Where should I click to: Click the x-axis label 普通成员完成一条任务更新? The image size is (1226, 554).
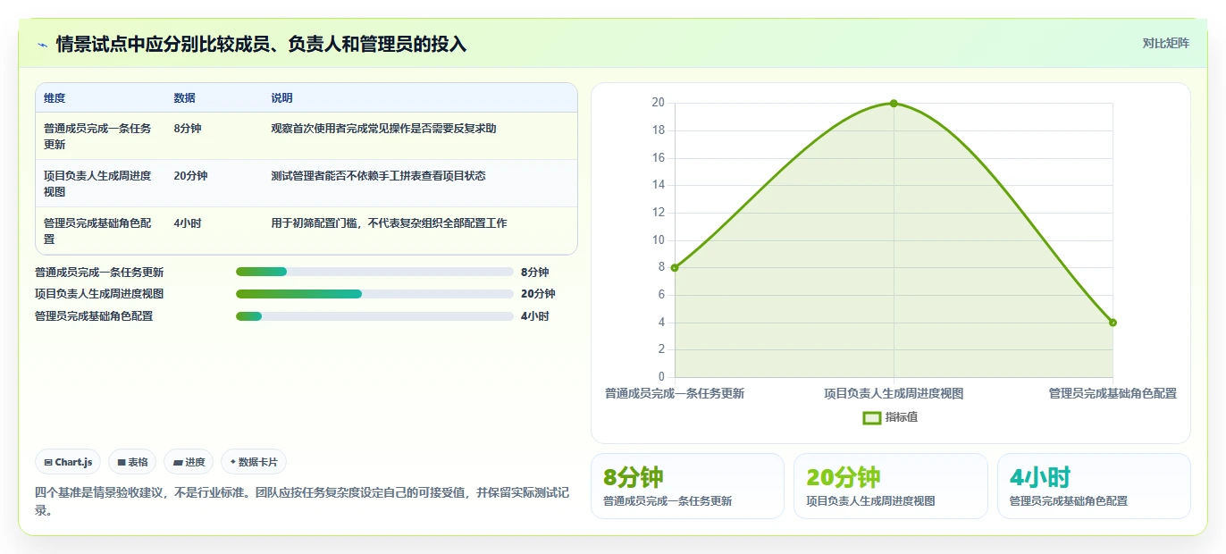click(675, 393)
